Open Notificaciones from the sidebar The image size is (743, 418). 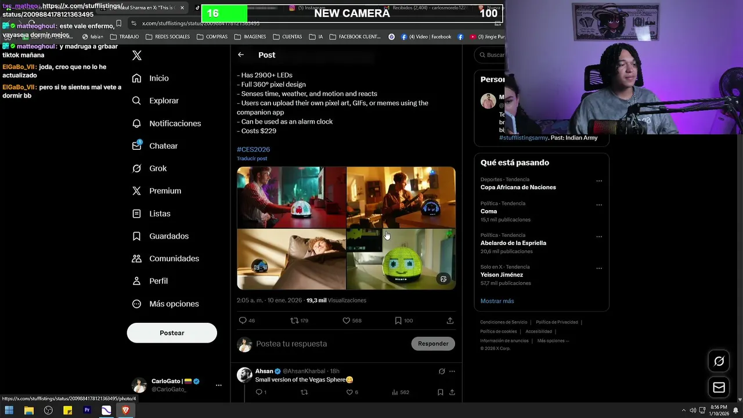(166, 124)
